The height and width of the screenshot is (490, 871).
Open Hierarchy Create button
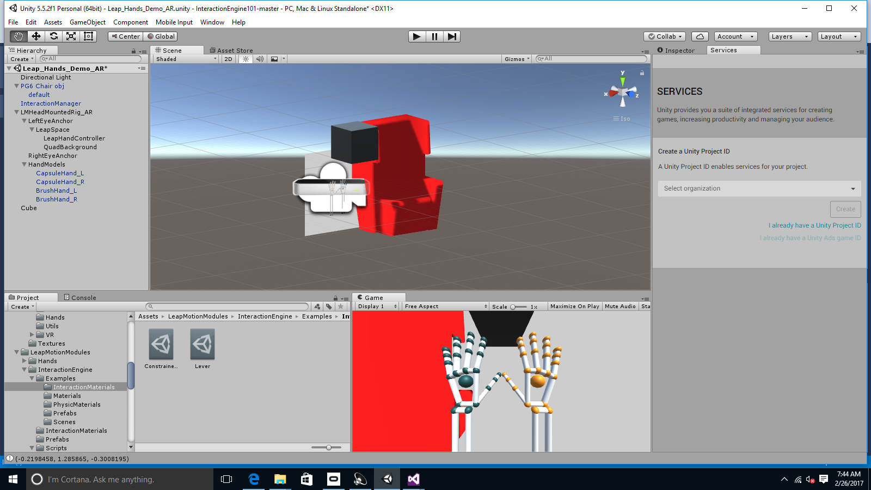[22, 59]
